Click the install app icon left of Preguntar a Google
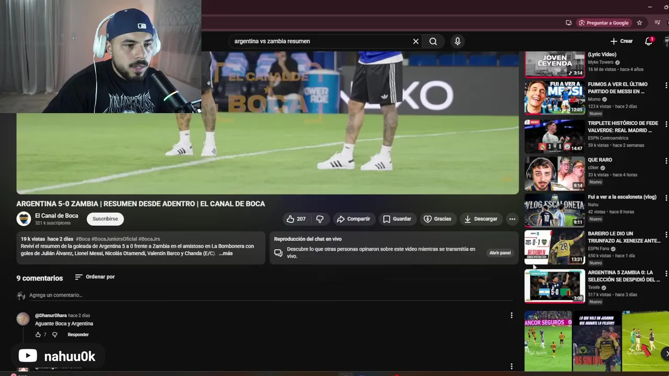Screen dimensions: 669x376 pos(569,23)
